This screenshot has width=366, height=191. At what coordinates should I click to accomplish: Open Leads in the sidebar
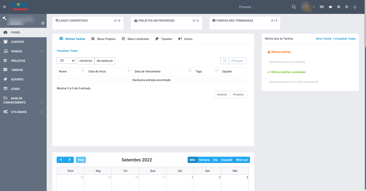coord(15,89)
